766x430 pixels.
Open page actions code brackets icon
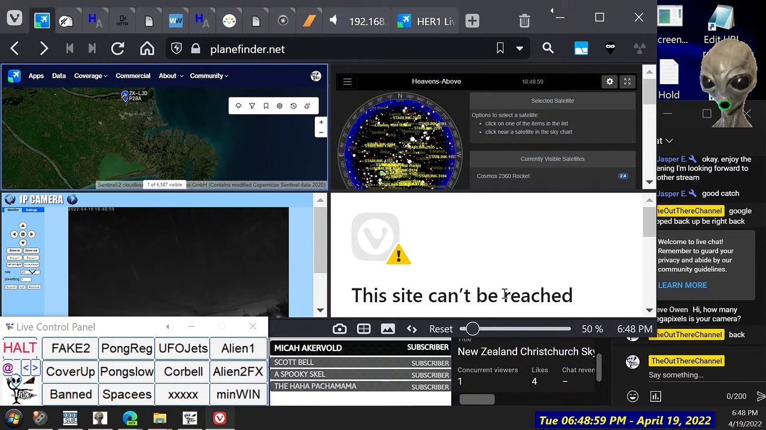pyautogui.click(x=412, y=329)
